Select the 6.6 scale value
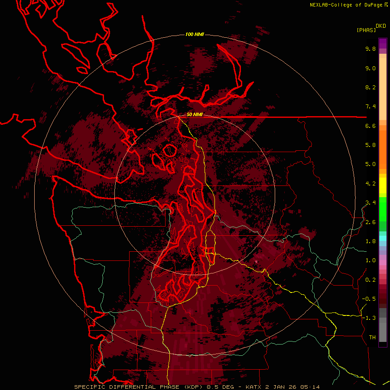The height and width of the screenshot is (390, 390). pyautogui.click(x=370, y=126)
